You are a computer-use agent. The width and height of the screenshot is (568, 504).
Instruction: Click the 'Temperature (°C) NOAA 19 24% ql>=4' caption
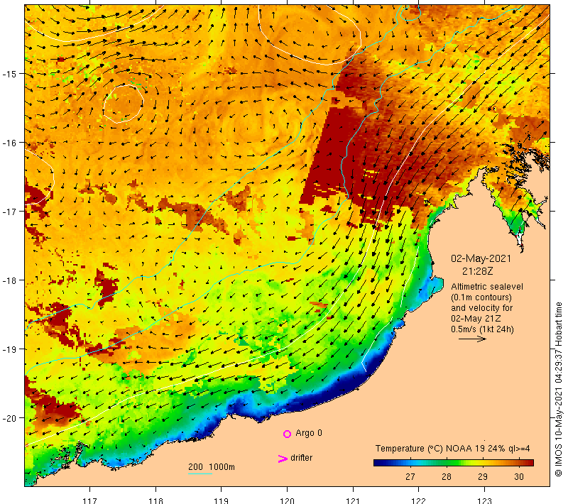pyautogui.click(x=452, y=449)
